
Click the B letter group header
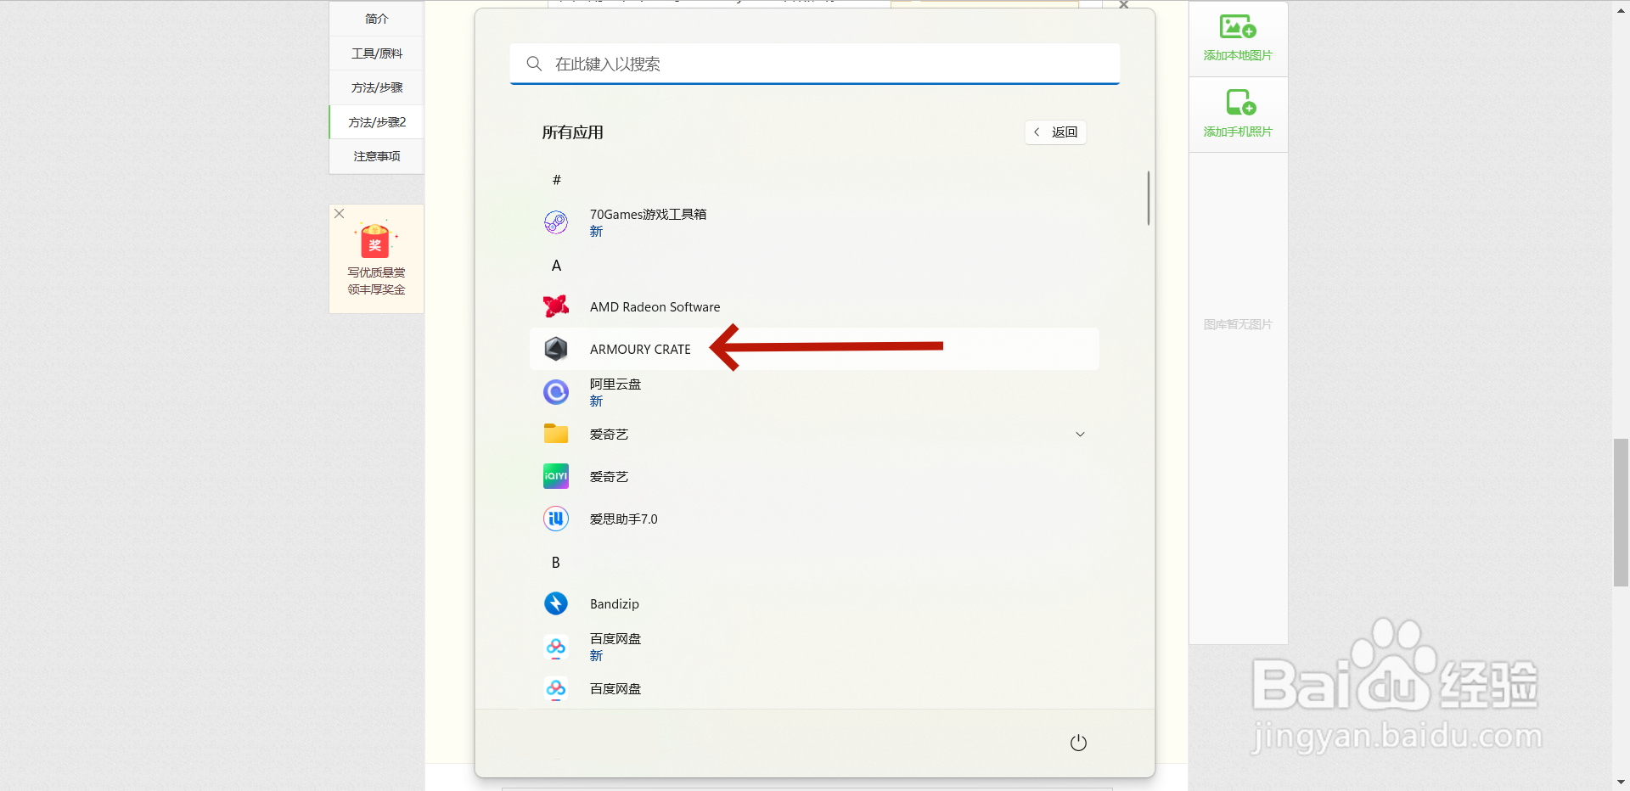[556, 563]
